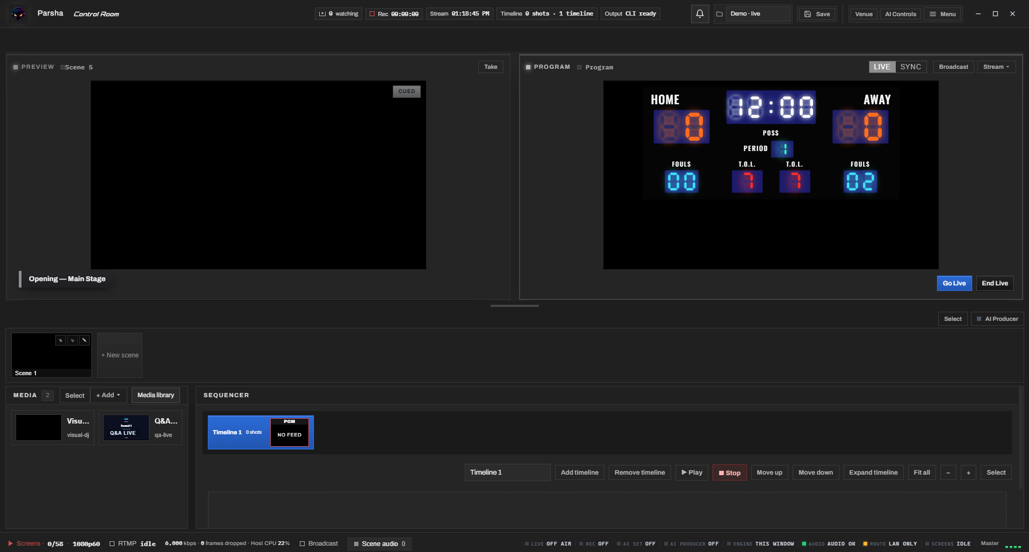Click Fit all in sequencer
This screenshot has width=1029, height=552.
click(922, 472)
